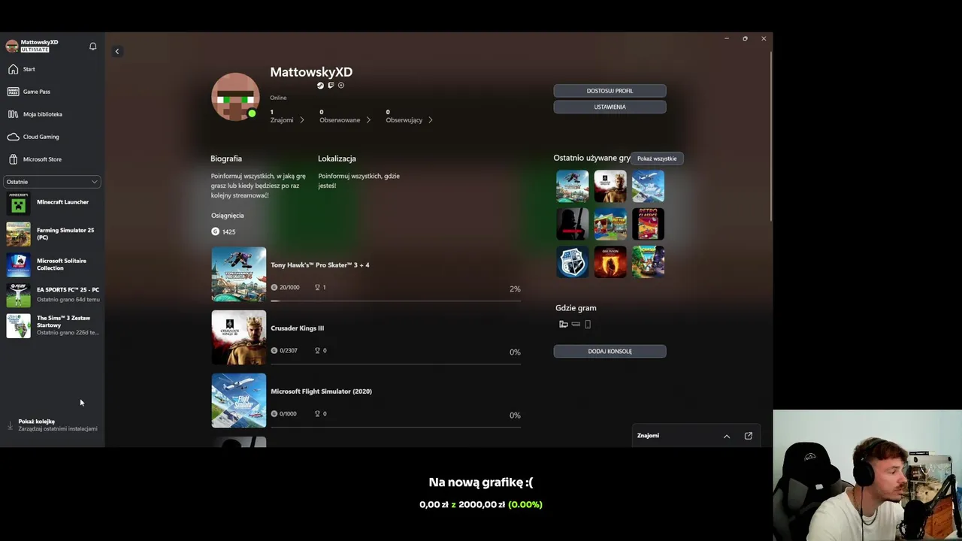Click the add linked account plus icon
962x541 pixels.
tap(341, 86)
